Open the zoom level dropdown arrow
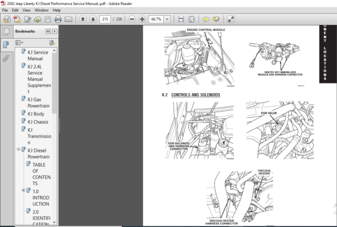 (x=167, y=19)
